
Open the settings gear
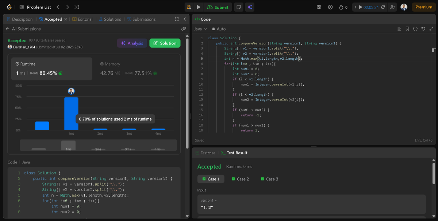pyautogui.click(x=330, y=7)
